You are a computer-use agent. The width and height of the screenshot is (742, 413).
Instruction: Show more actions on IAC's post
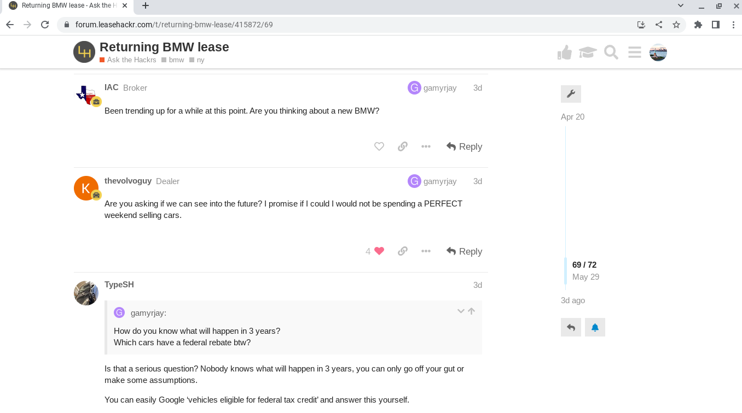click(x=426, y=146)
